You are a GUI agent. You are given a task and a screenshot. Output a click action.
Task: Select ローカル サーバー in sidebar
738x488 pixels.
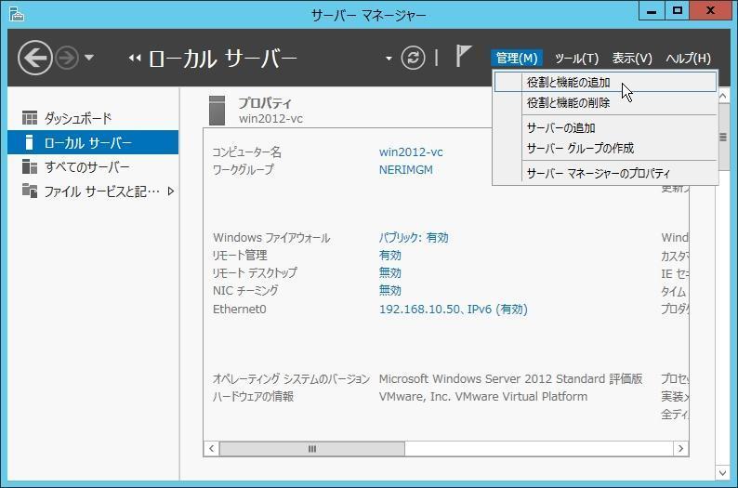coord(88,143)
